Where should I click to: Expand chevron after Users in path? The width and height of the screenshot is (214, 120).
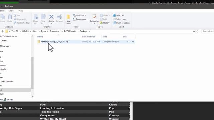tap(39, 31)
